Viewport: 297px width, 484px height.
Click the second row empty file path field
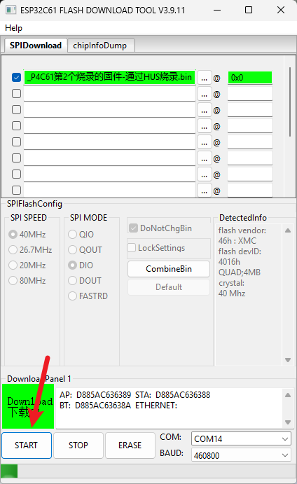point(109,94)
